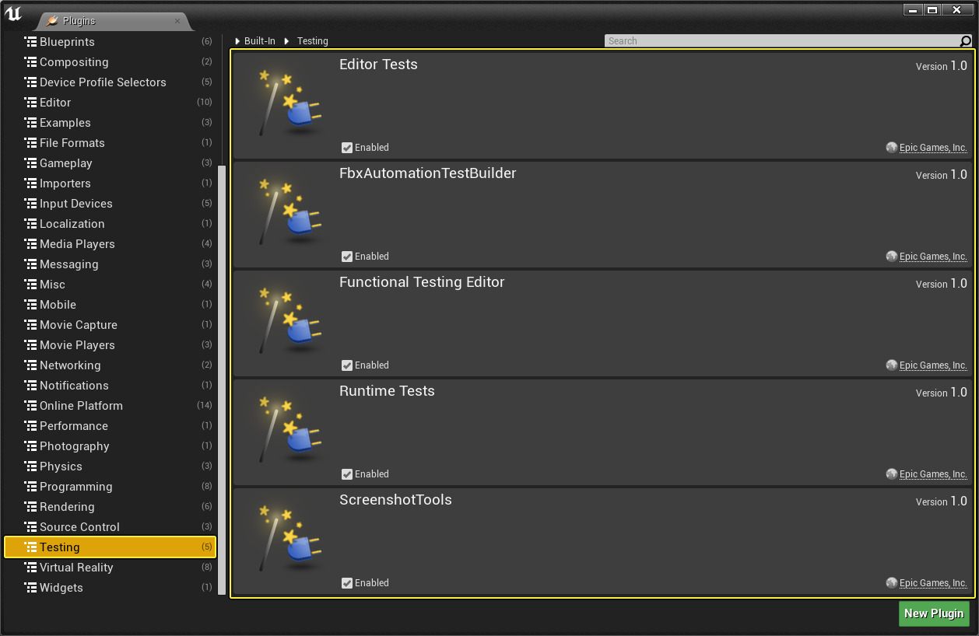This screenshot has width=979, height=636.
Task: Select the Virtual Reality category
Action: click(x=76, y=568)
